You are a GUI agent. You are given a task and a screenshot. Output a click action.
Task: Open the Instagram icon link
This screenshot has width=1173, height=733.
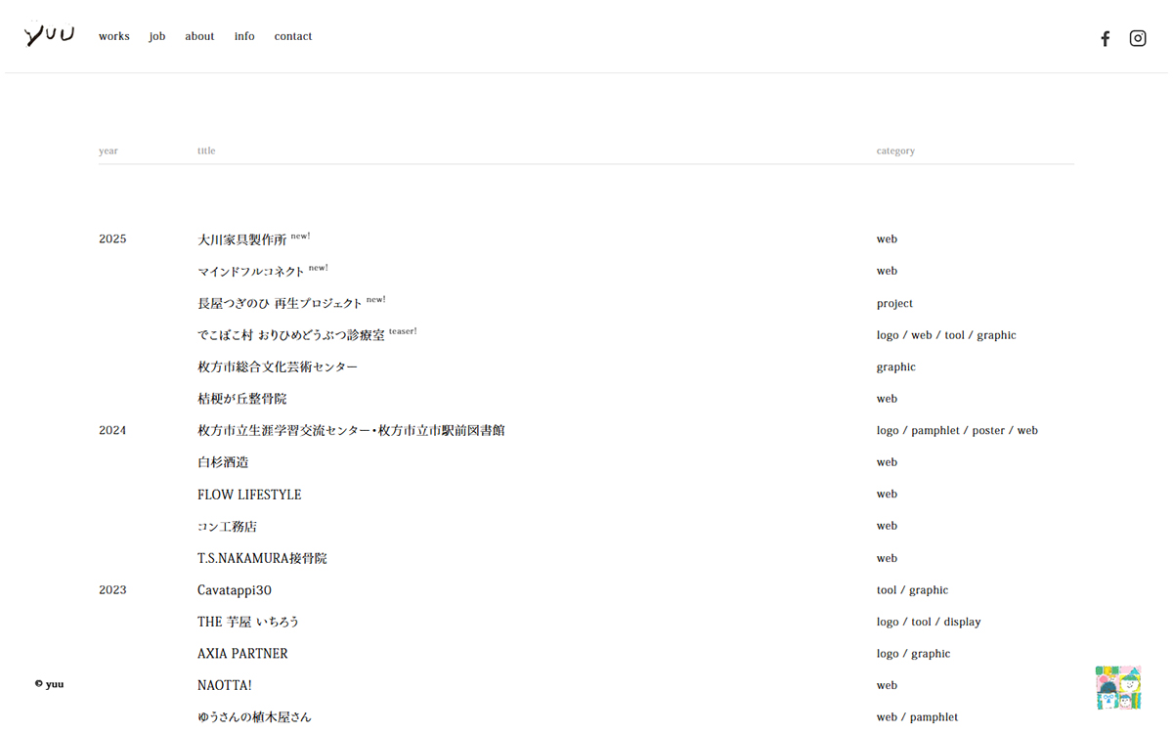coord(1138,38)
